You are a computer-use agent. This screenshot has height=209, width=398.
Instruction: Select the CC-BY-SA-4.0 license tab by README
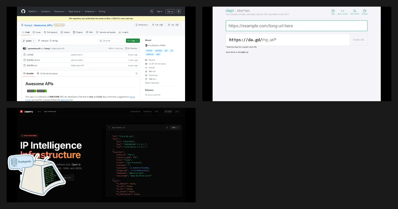[x=47, y=74]
